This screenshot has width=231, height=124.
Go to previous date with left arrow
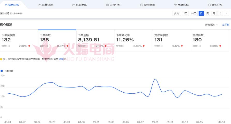(x=220, y=13)
